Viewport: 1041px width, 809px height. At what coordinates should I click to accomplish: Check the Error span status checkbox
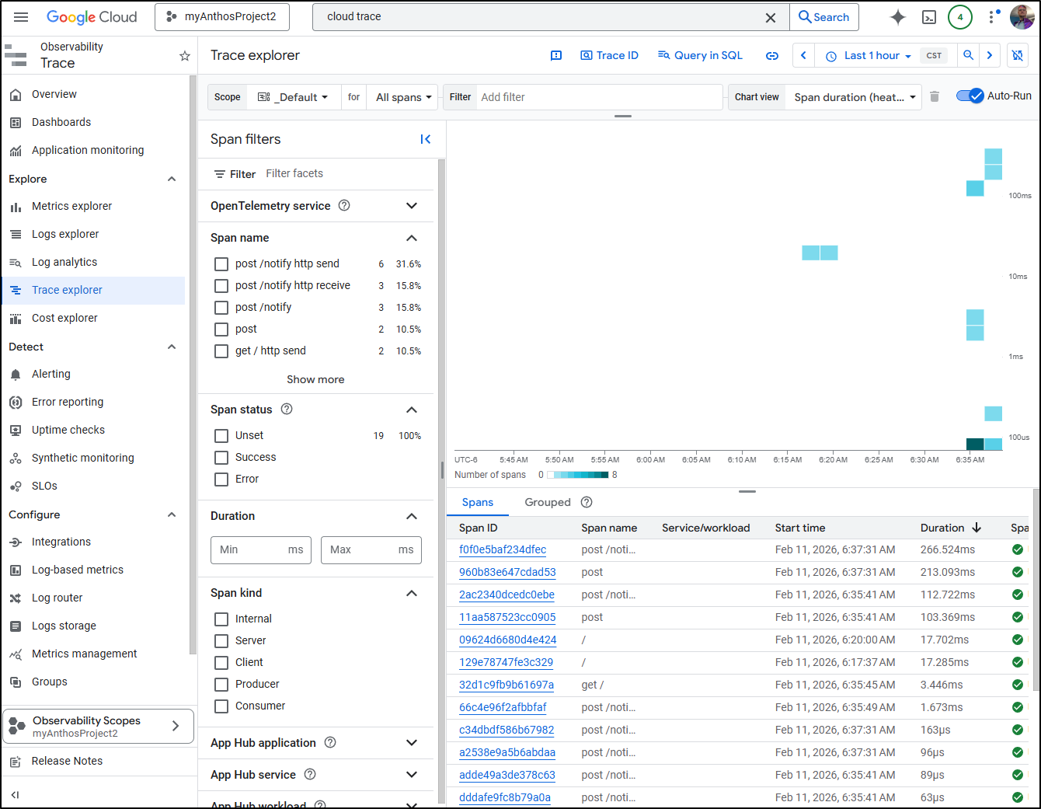coord(221,479)
